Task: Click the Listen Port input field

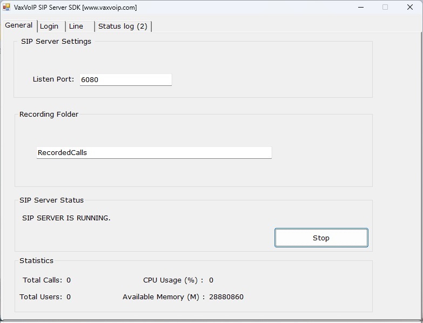Action: pos(125,79)
